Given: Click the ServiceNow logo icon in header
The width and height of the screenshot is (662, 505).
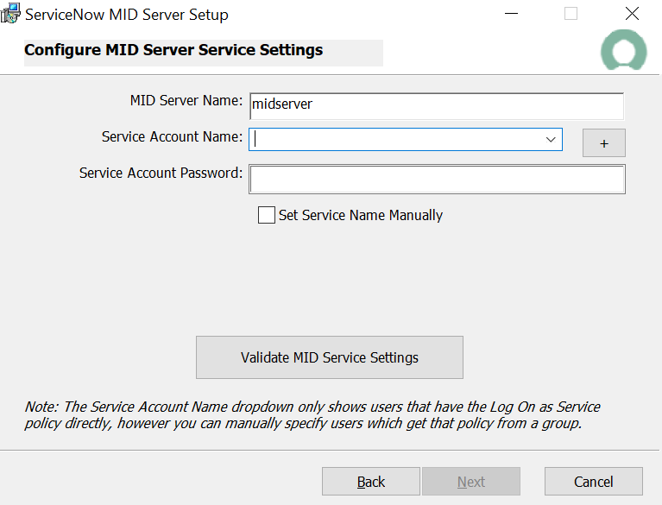Looking at the screenshot, I should click(623, 50).
